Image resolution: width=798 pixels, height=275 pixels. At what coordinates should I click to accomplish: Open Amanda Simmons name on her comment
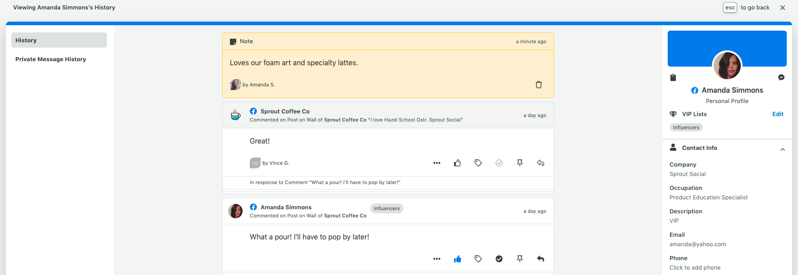tap(286, 207)
